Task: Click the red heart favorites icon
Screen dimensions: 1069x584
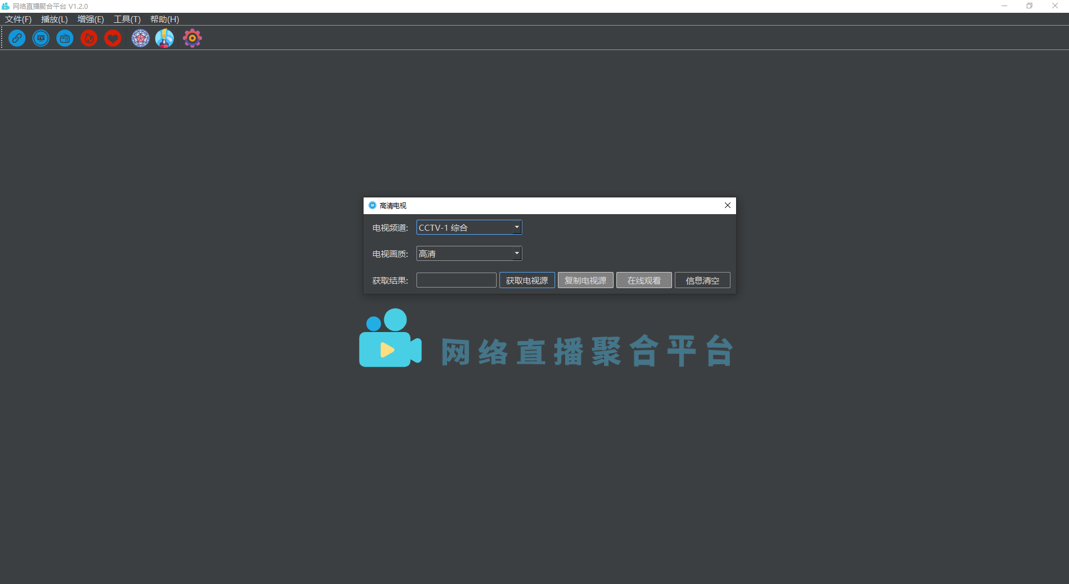Action: pos(113,38)
